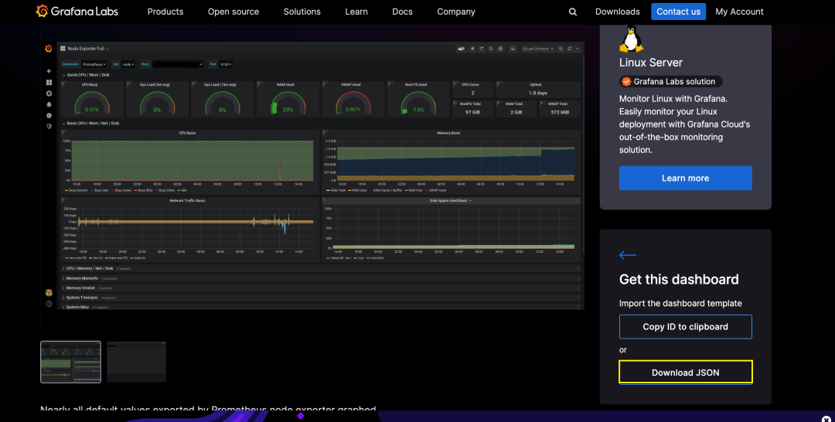Click the help question mark in sidebar
Viewport: 835px width, 422px height.
pyautogui.click(x=49, y=304)
